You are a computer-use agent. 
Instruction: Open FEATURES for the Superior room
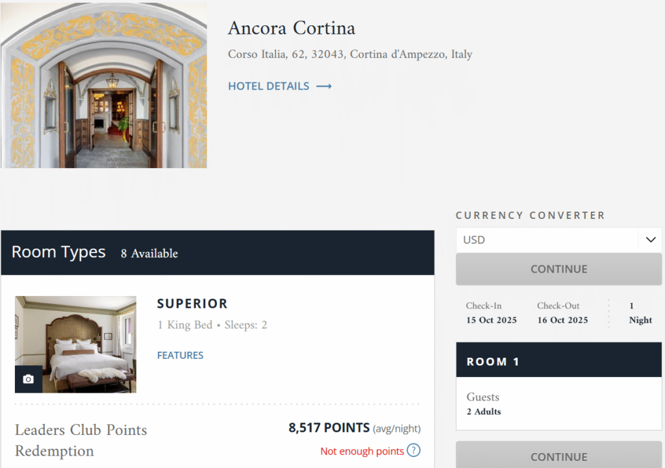pos(181,355)
